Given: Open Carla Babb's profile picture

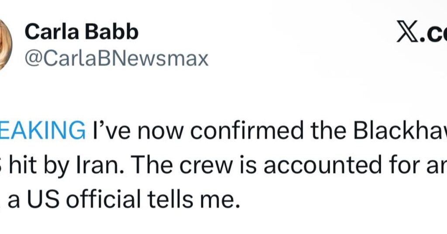Looking at the screenshot, I should [4, 45].
